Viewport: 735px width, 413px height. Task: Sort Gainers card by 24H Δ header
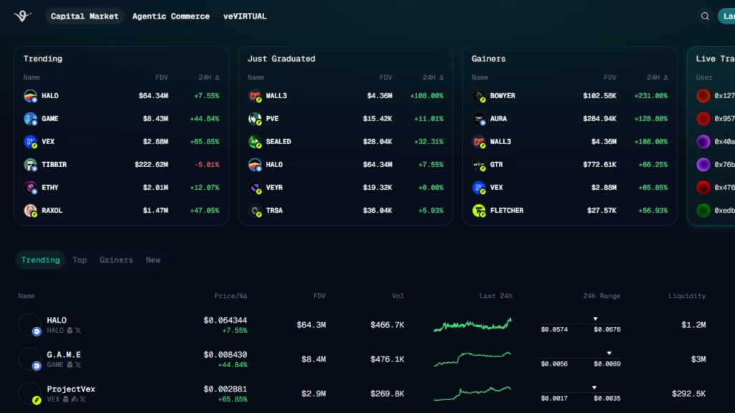[657, 77]
